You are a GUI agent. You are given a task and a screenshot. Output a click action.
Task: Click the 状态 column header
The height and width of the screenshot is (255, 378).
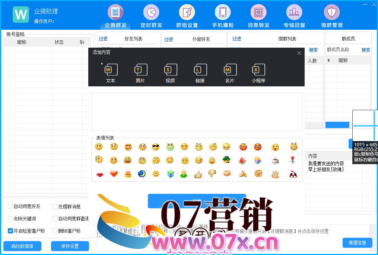point(59,42)
